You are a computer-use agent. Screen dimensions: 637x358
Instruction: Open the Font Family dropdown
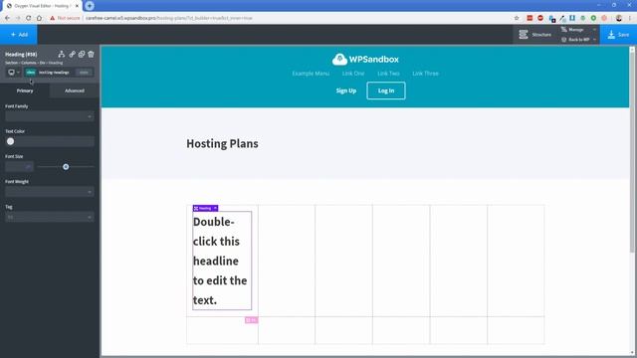coord(50,116)
